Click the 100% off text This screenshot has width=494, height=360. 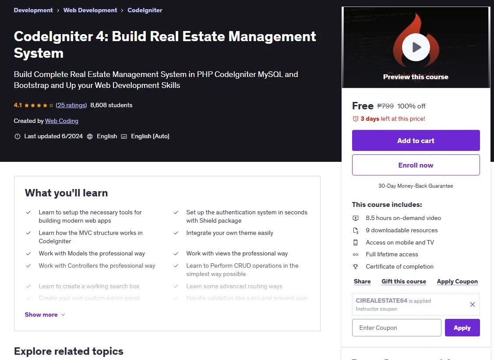411,106
